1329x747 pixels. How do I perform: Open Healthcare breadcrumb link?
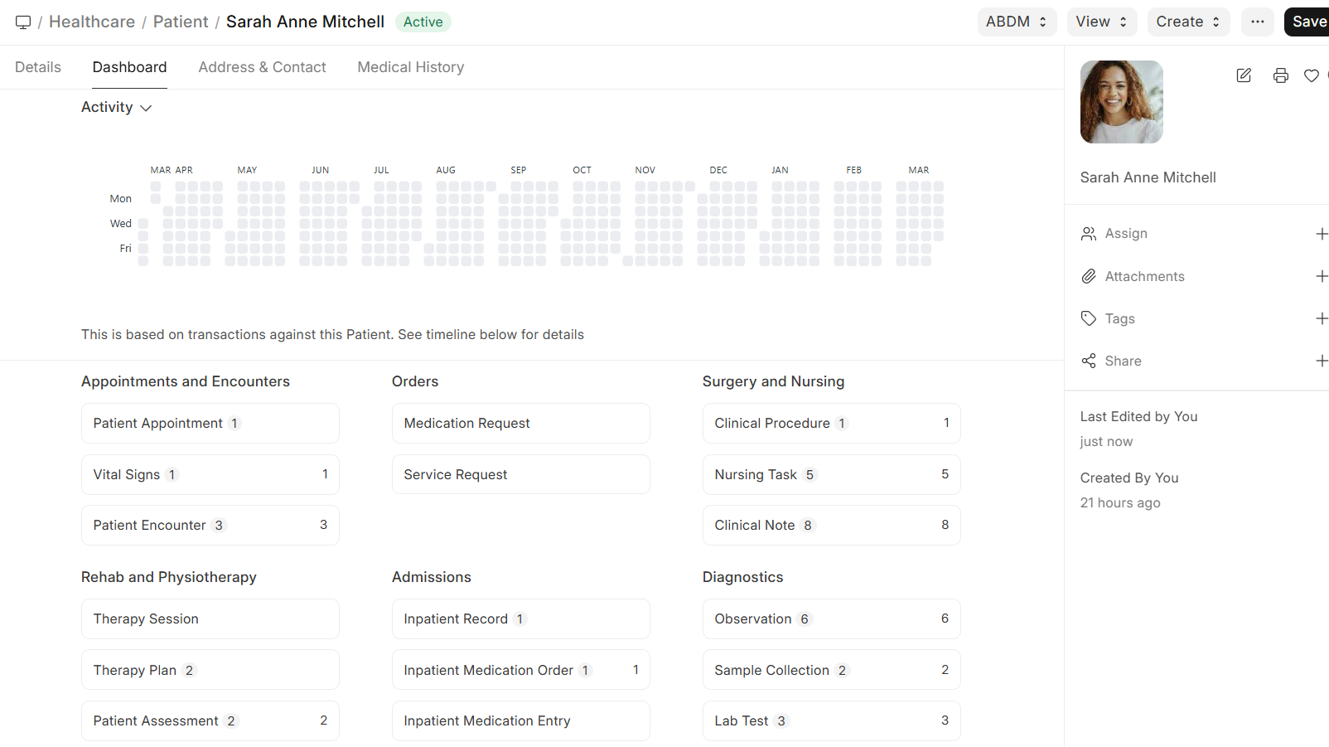coord(91,22)
